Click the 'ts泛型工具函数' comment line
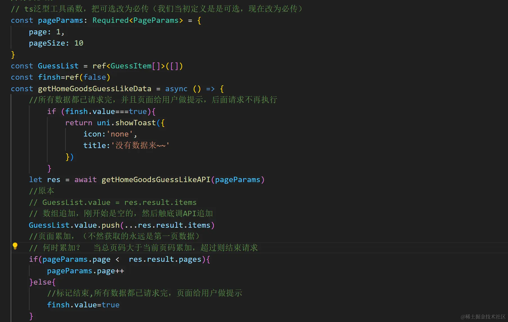The width and height of the screenshot is (508, 322). pyautogui.click(x=157, y=9)
